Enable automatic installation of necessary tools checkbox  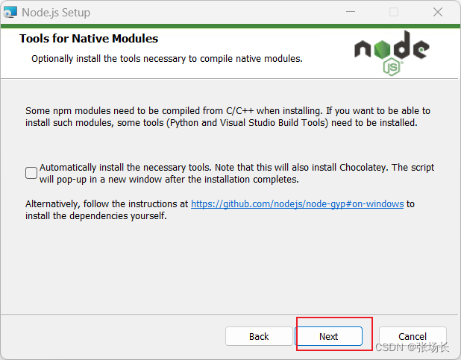click(31, 173)
